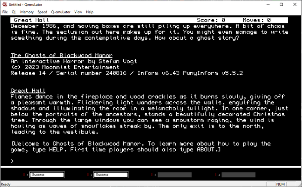This screenshot has width=302, height=187.
Task: Click the 'Ready' status bar text
Action: 5,185
